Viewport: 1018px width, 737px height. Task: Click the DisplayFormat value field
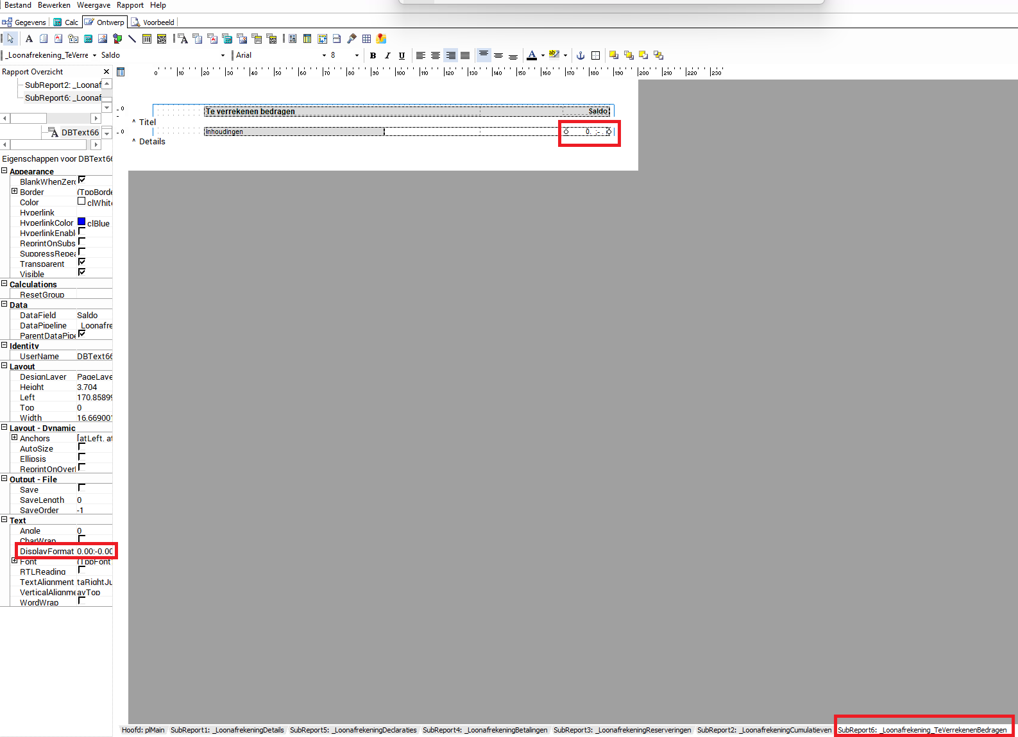coord(94,552)
